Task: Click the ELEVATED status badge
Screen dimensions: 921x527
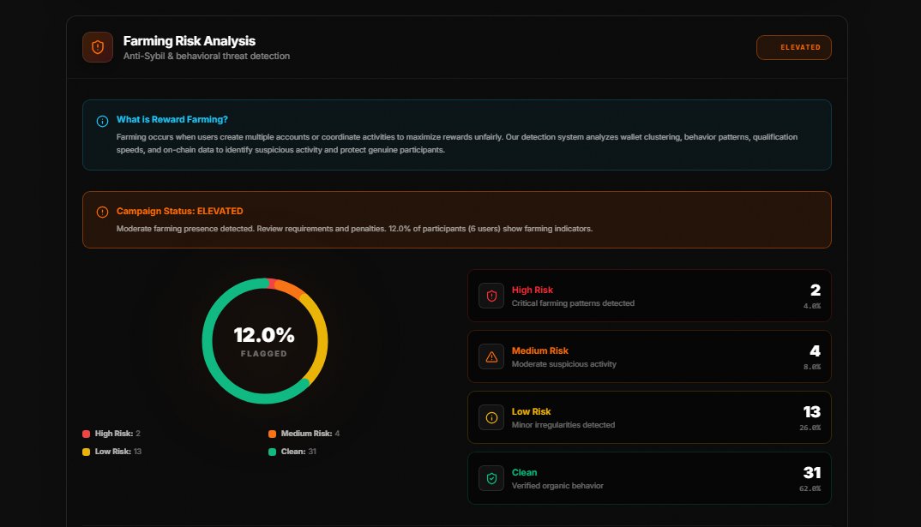Action: [793, 47]
